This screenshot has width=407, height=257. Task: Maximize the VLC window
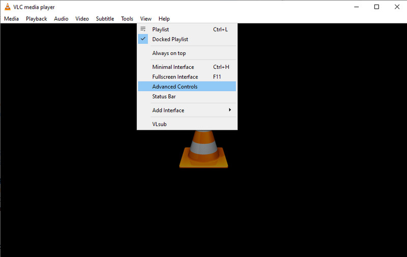point(376,7)
